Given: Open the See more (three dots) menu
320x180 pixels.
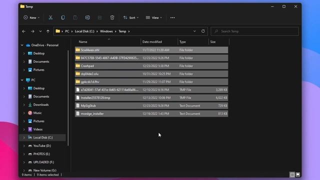Looking at the screenshot, I should click(x=172, y=18).
